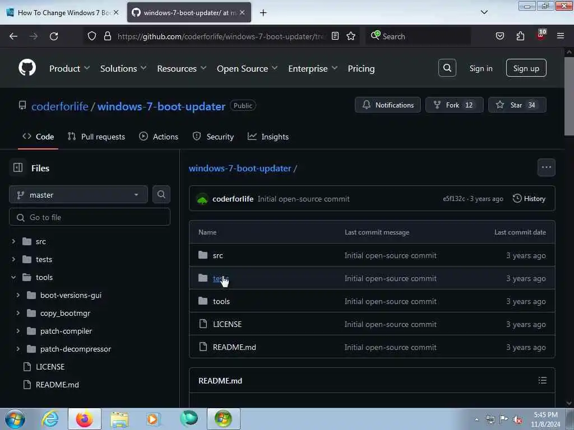Star the repository with Star button

(x=517, y=105)
